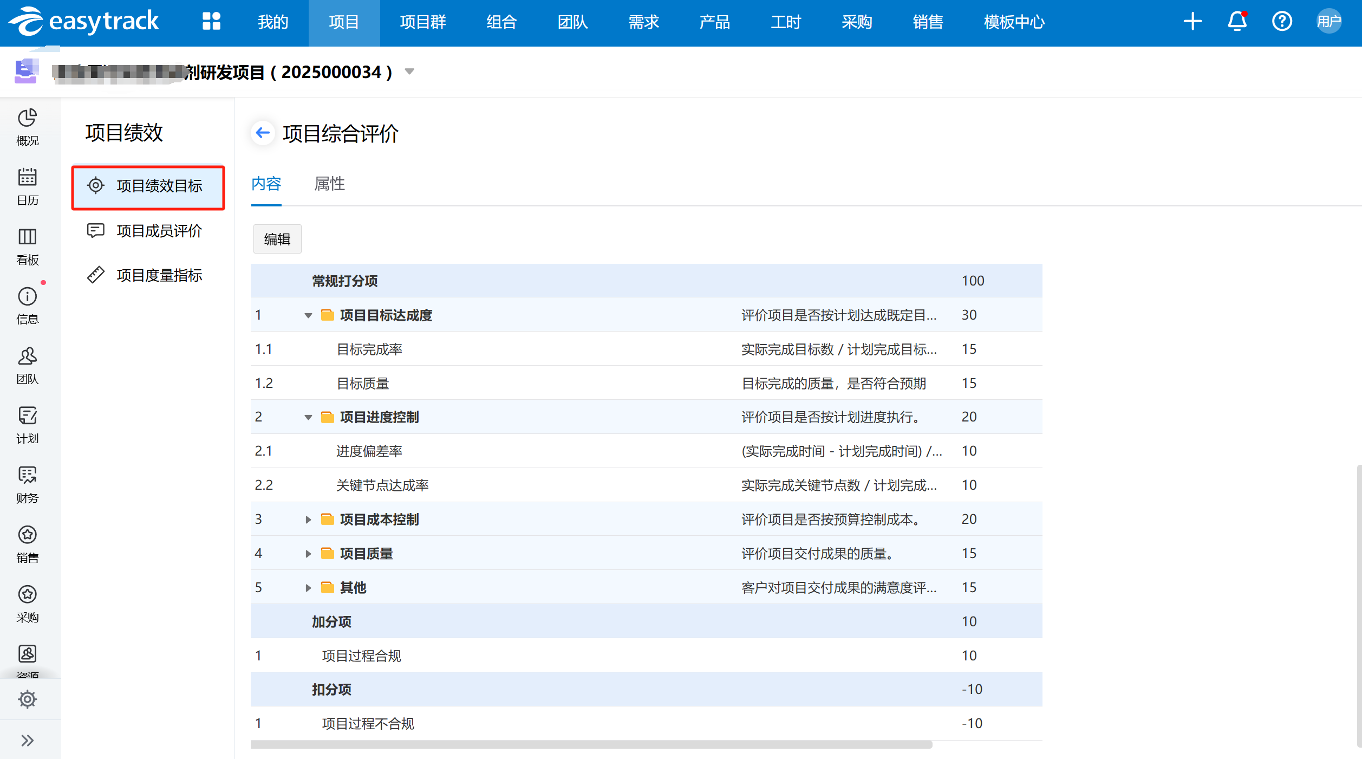The width and height of the screenshot is (1362, 759).
Task: Click the settings gear in sidebar
Action: coord(27,699)
